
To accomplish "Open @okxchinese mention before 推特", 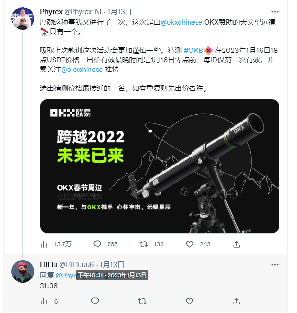I will point(82,70).
